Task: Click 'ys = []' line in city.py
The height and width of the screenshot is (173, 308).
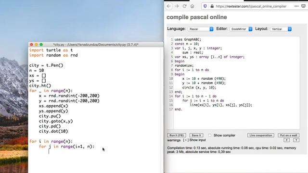Action: click(x=38, y=81)
